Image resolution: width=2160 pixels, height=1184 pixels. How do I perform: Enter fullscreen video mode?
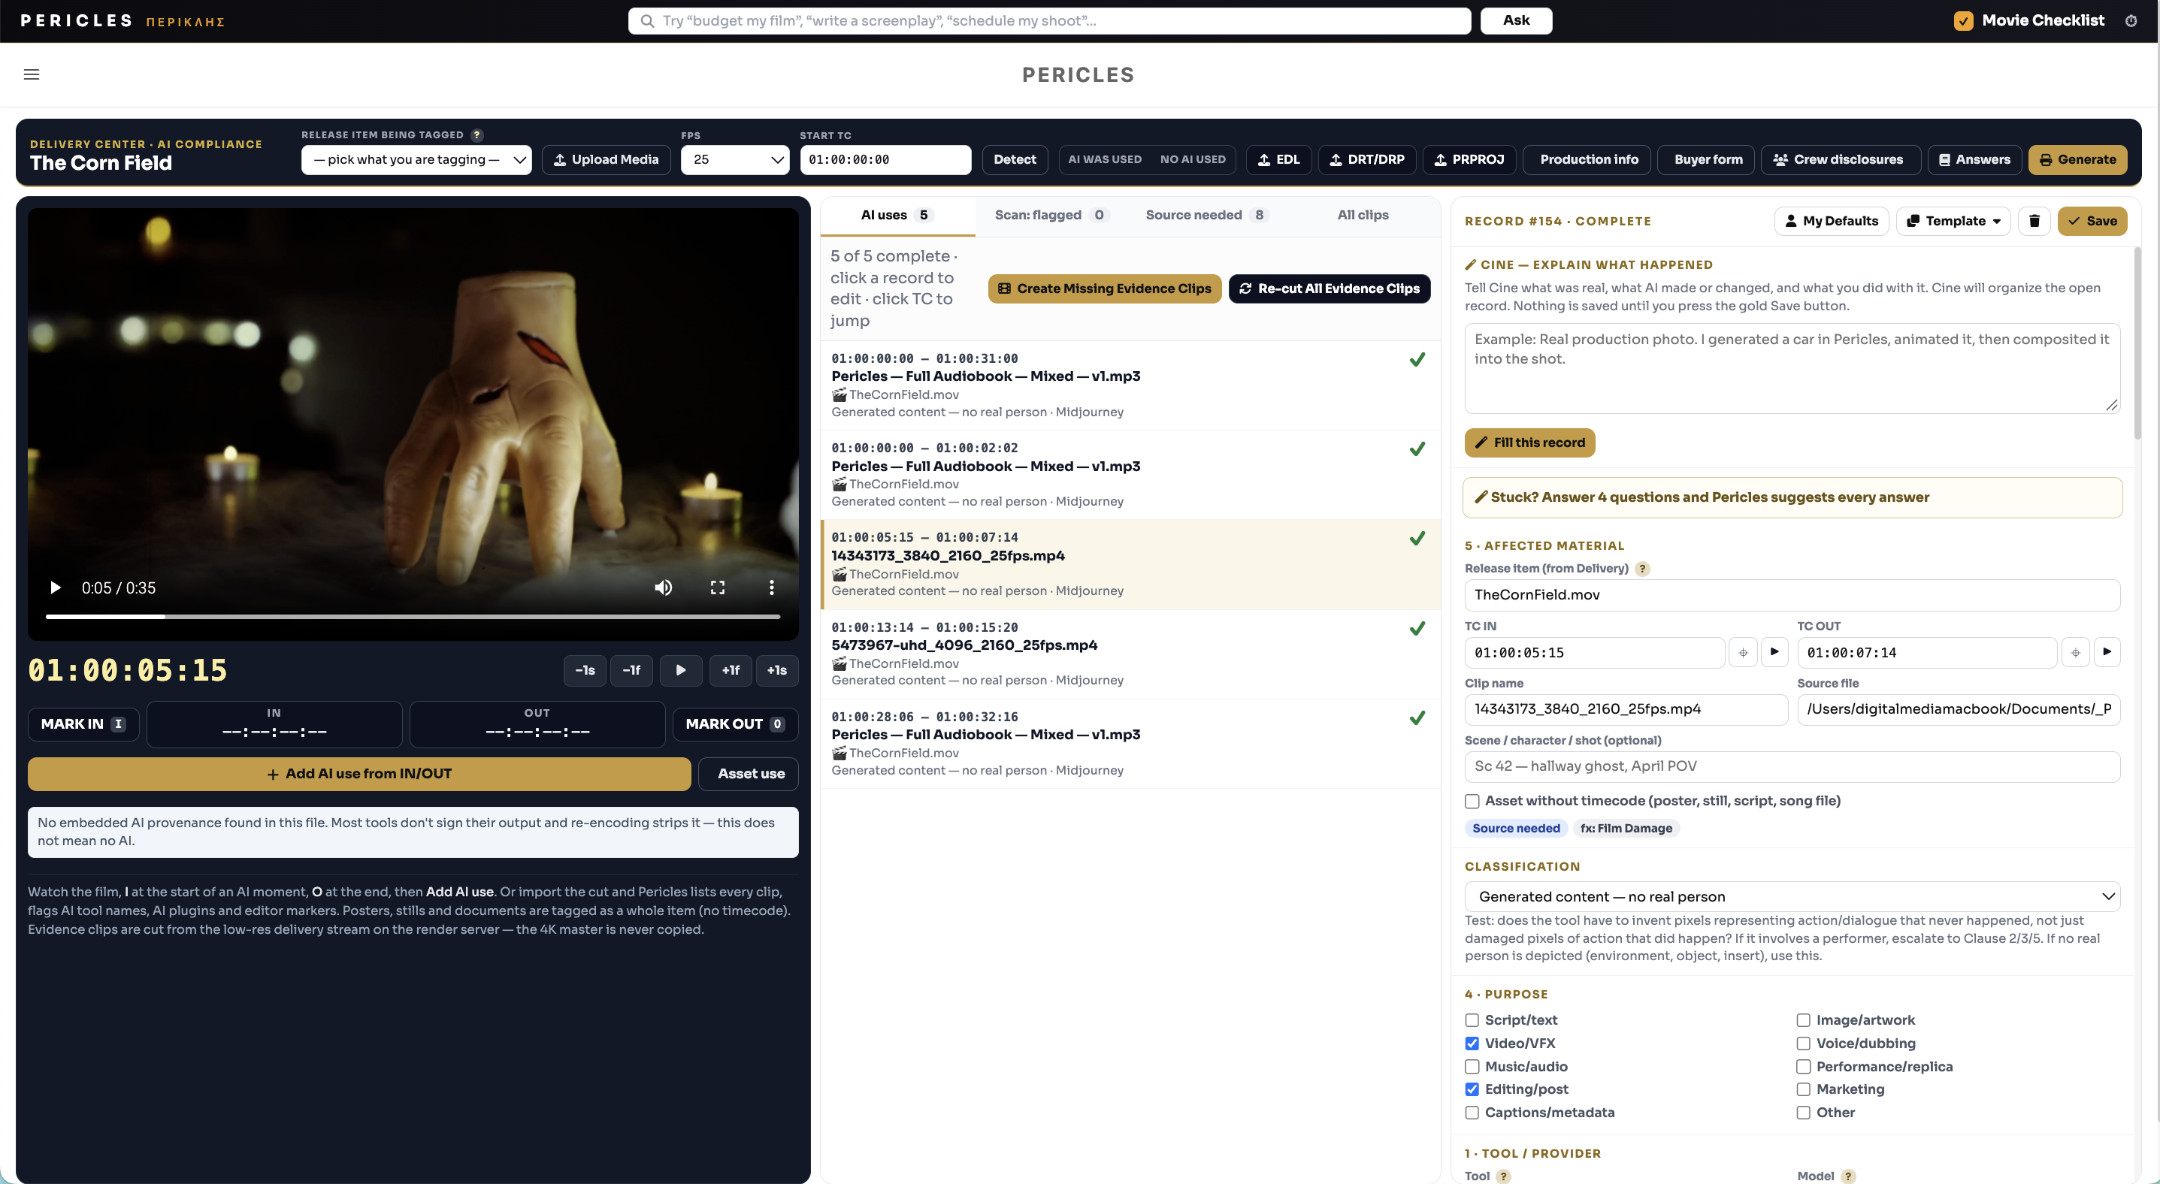[718, 587]
